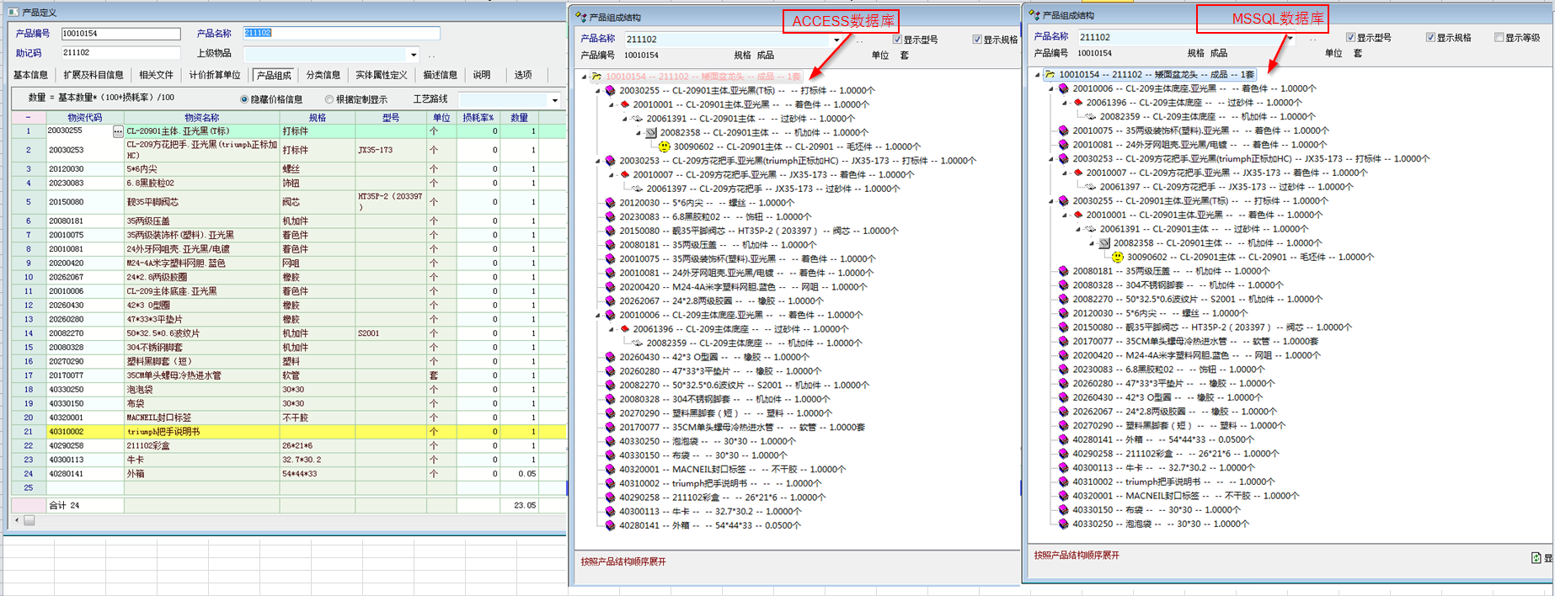Select the 隐藏价格信息 radio button
1555x596 pixels.
244,99
